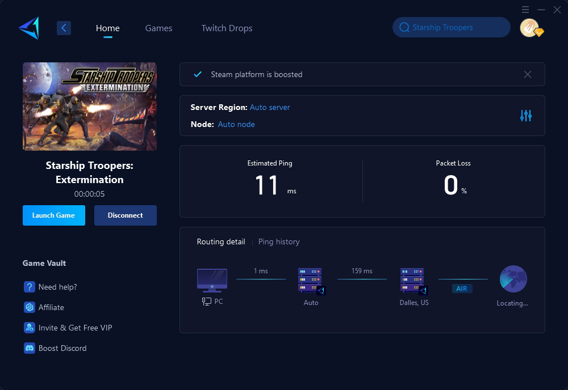This screenshot has height=390, width=568.
Task: Dismiss the Steam platform is boosted notice
Action: [528, 74]
